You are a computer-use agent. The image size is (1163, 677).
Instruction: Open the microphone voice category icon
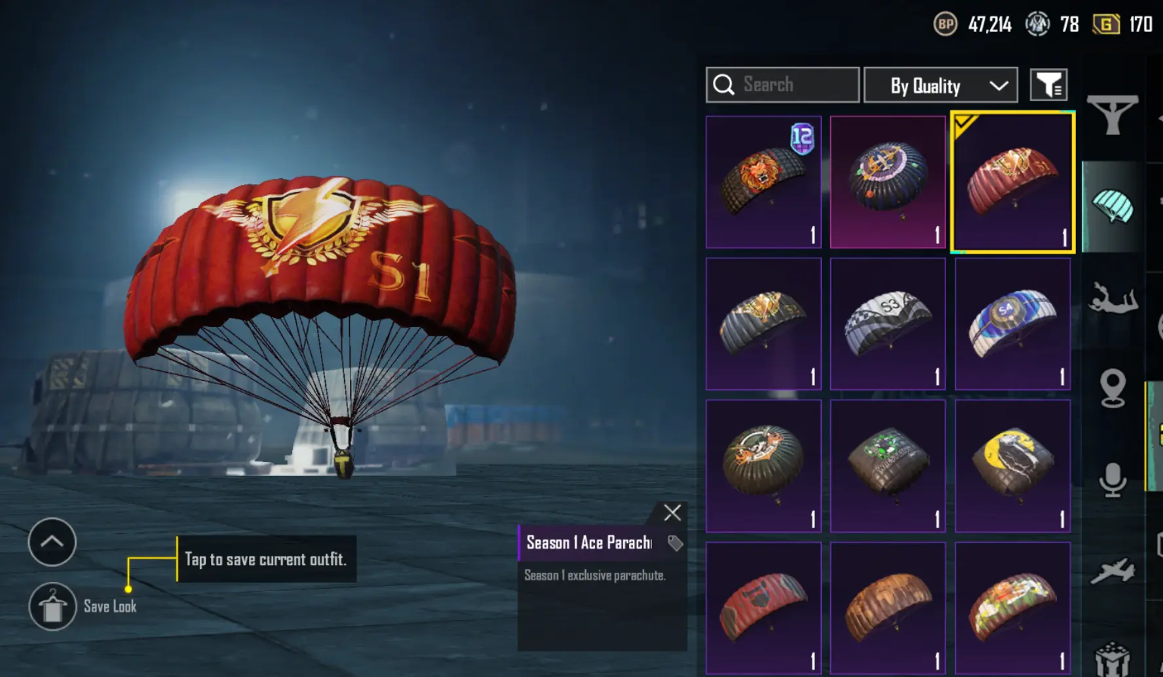(x=1113, y=479)
